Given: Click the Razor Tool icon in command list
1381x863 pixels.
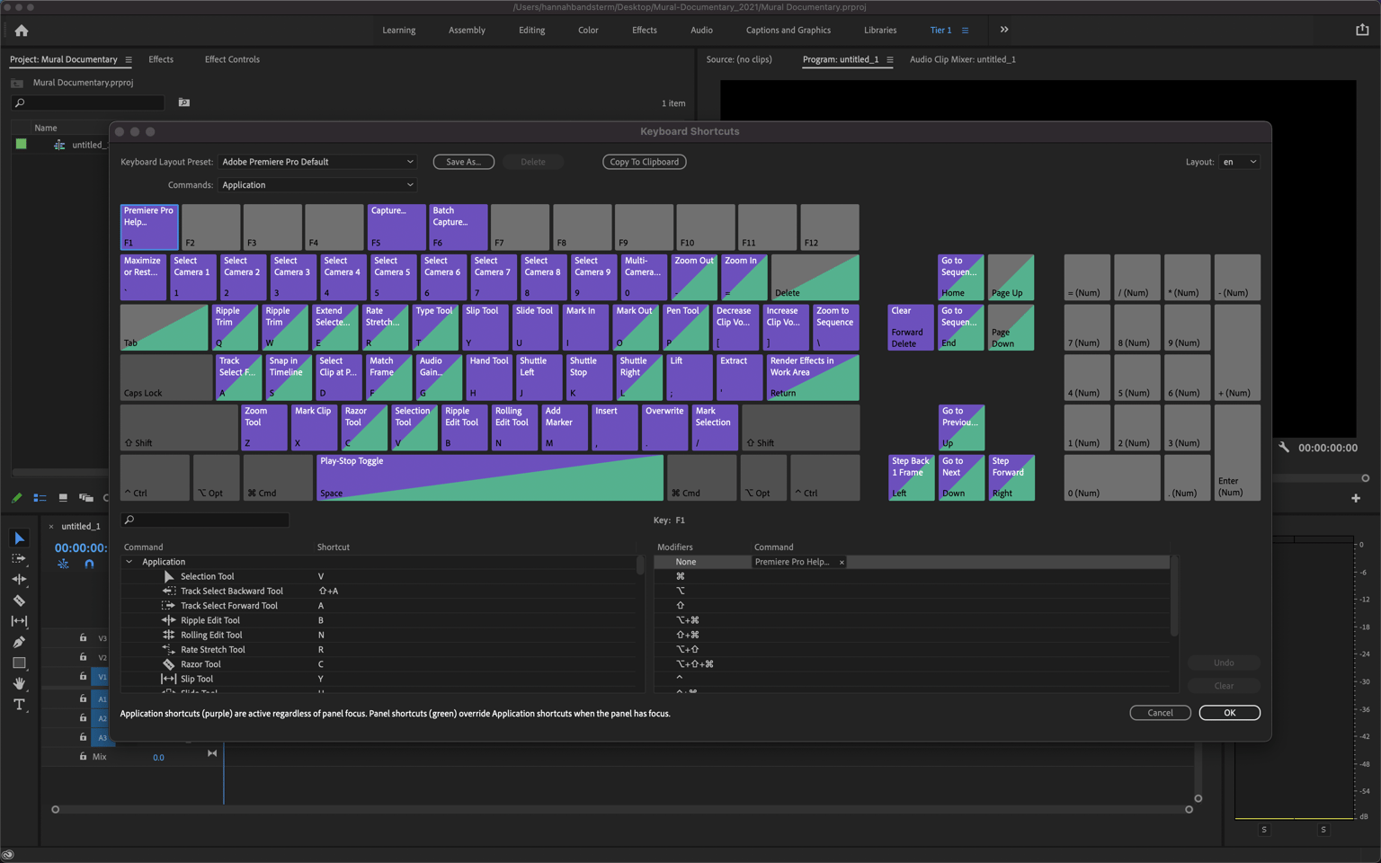Looking at the screenshot, I should coord(168,664).
